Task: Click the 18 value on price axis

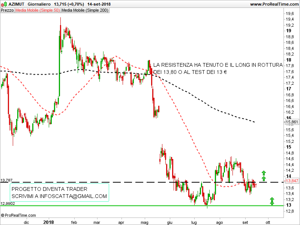Action: (288, 60)
